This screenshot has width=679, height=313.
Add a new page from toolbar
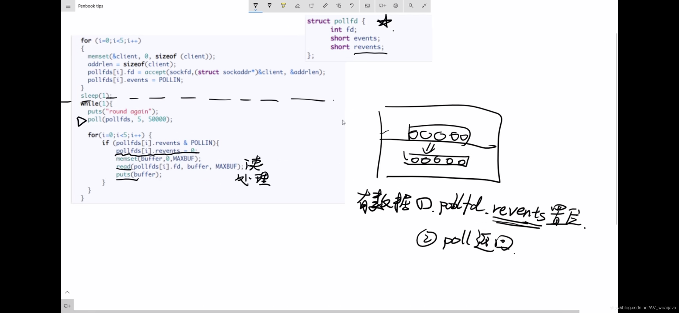pos(382,6)
